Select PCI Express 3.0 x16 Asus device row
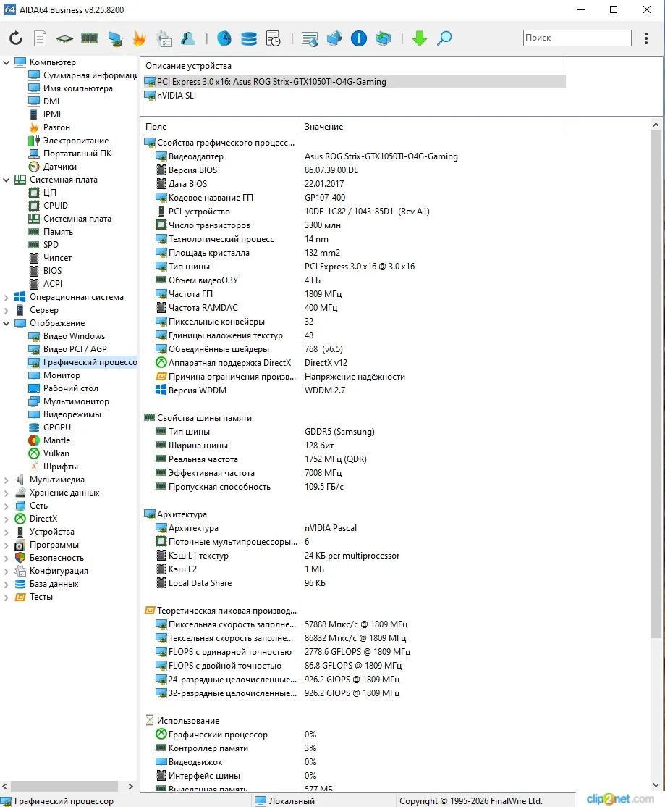This screenshot has height=807, width=665. pos(355,82)
